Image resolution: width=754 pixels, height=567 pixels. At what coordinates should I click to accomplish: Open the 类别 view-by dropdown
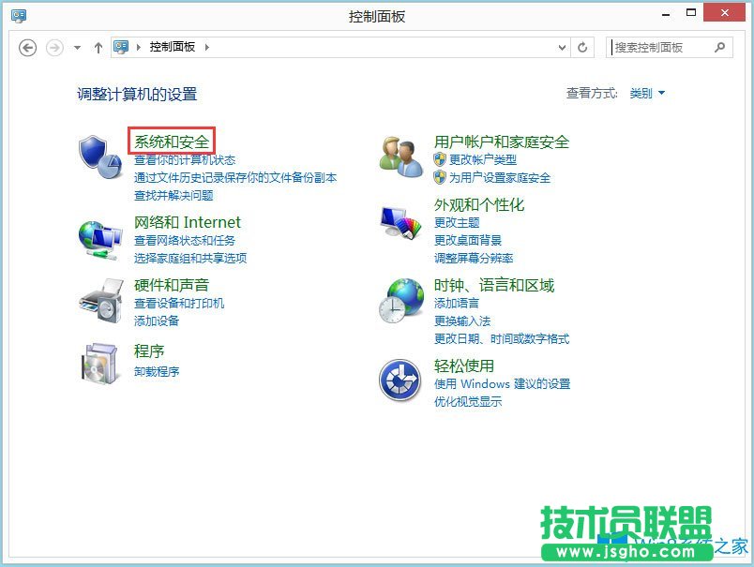(x=646, y=93)
